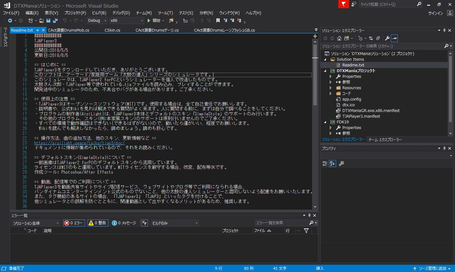This screenshot has height=272, width=455.
Task: Go to next bookmark icon
Action: pyautogui.click(x=232, y=21)
